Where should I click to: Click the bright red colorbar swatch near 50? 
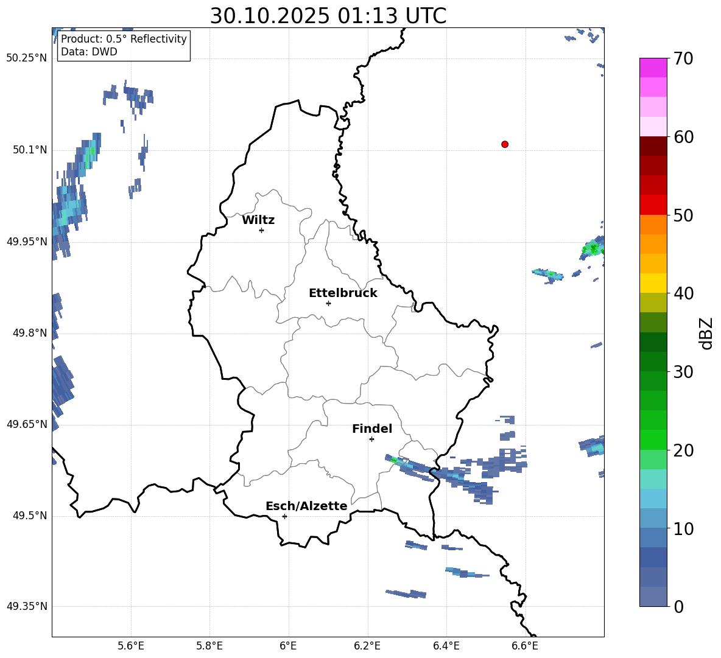pos(653,205)
